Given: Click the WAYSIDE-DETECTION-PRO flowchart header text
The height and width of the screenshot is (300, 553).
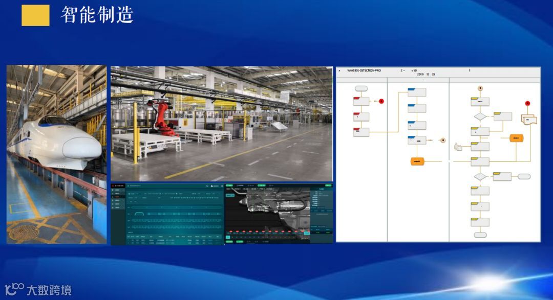Looking at the screenshot, I should coord(364,71).
